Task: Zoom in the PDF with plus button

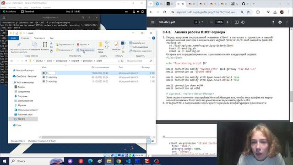Action: tap(228, 22)
